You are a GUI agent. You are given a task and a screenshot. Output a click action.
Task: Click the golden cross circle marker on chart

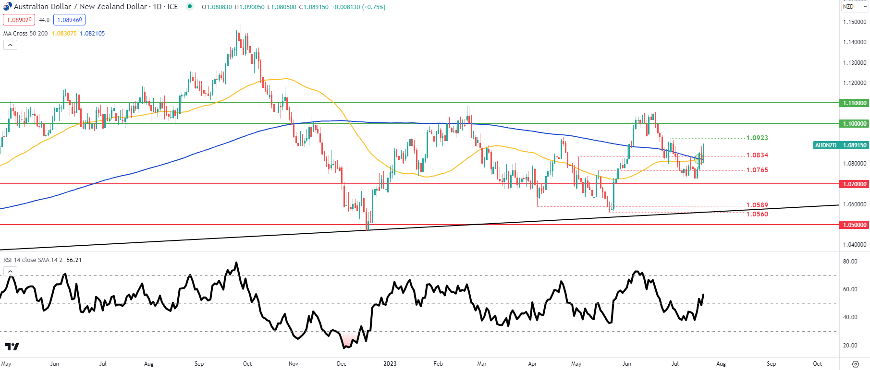click(x=698, y=158)
